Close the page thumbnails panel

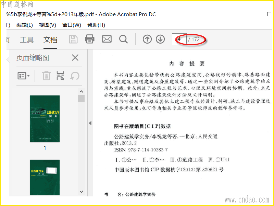(x=75, y=58)
